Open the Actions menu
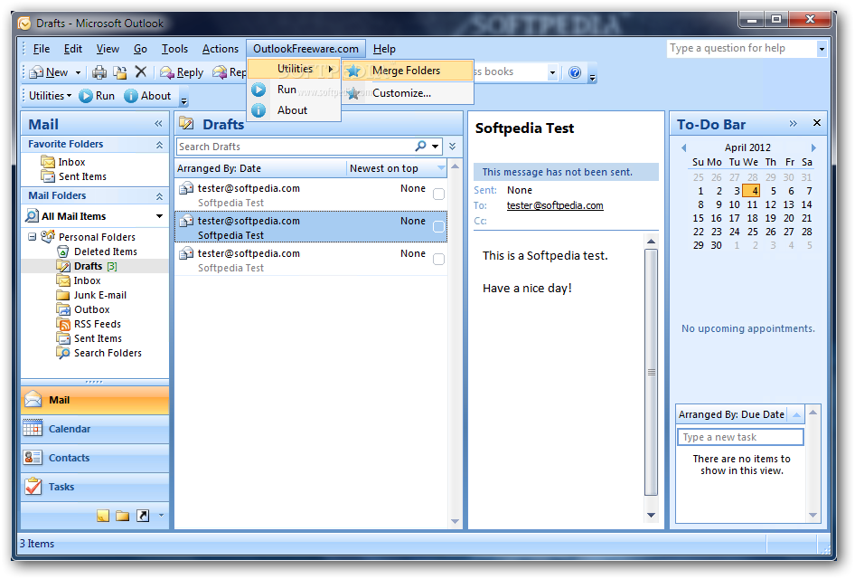 click(x=221, y=49)
